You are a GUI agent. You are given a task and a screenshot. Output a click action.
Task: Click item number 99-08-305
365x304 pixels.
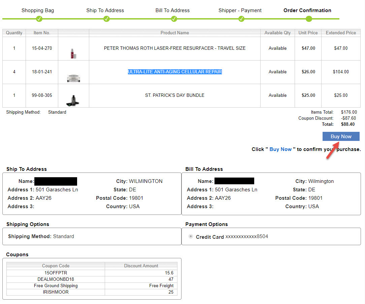pyautogui.click(x=42, y=95)
